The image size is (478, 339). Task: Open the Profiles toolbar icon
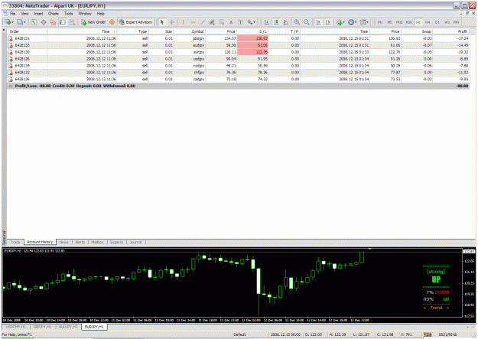21,22
